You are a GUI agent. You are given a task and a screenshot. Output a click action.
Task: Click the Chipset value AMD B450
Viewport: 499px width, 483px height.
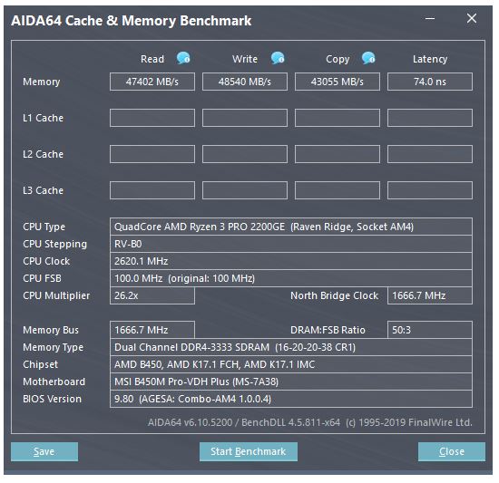(291, 364)
